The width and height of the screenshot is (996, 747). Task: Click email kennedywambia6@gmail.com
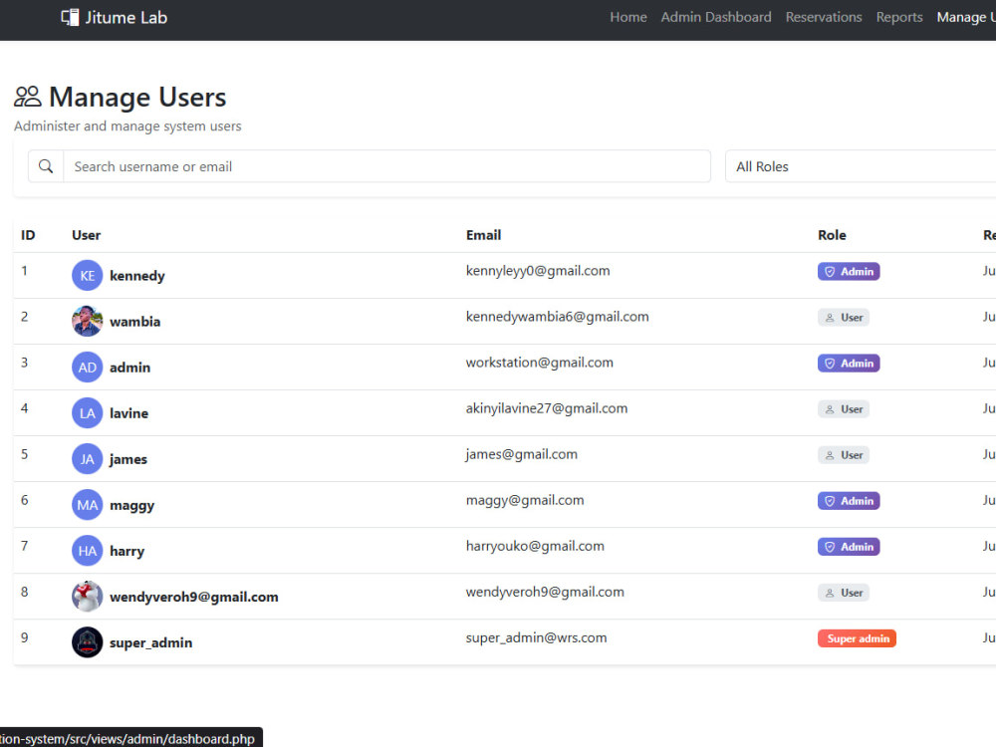[558, 317]
